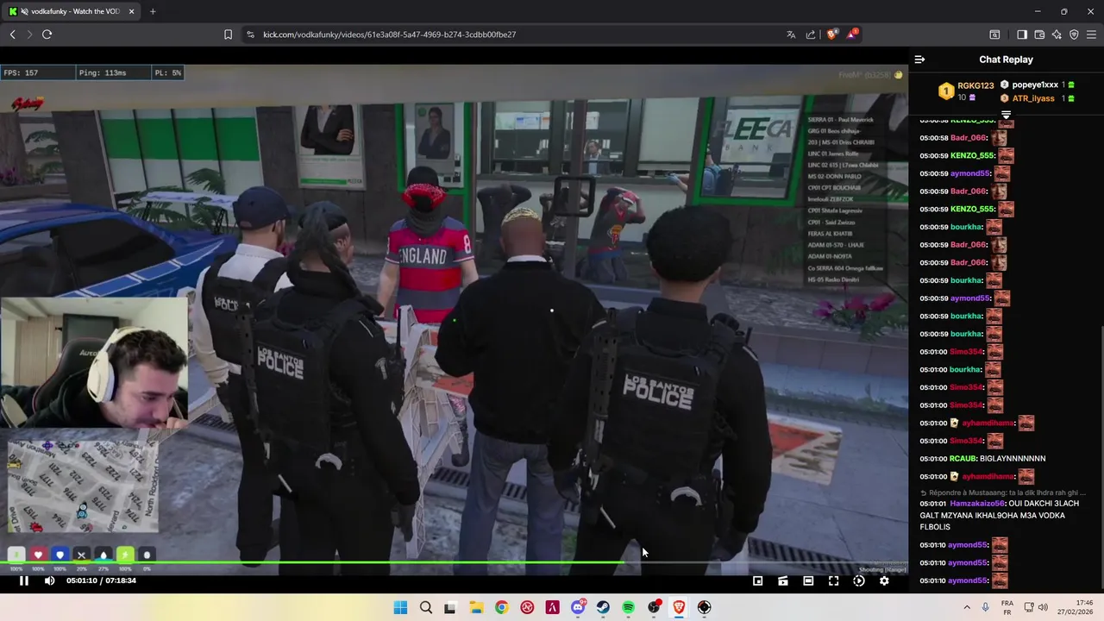Click username Hamzakaizo56 in chat
1104x621 pixels.
pos(977,503)
